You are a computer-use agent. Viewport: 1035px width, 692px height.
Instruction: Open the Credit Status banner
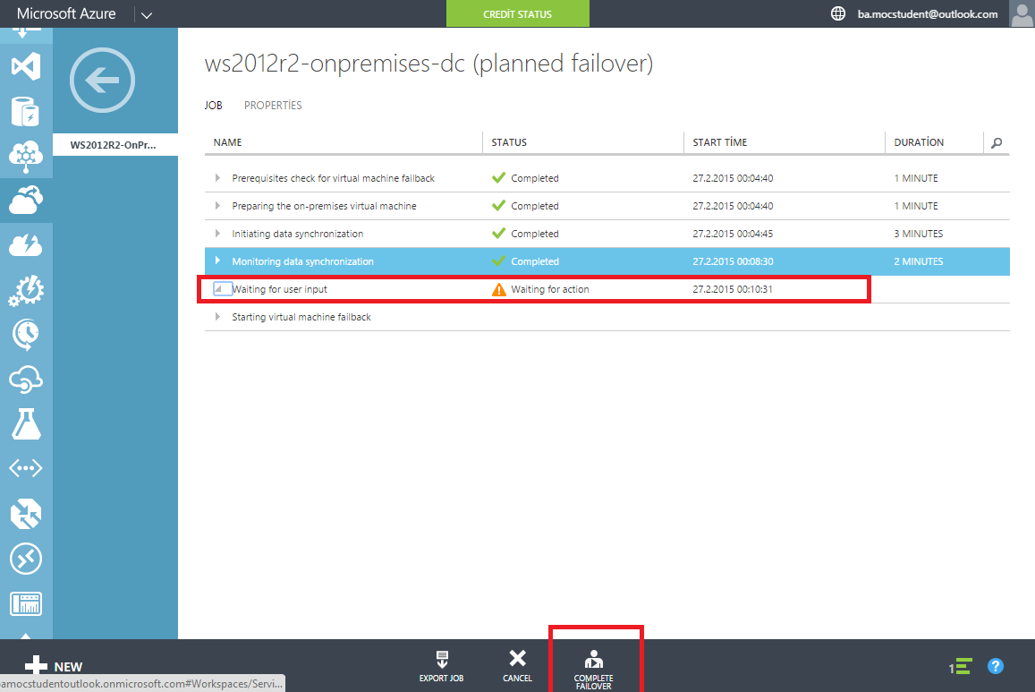517,13
